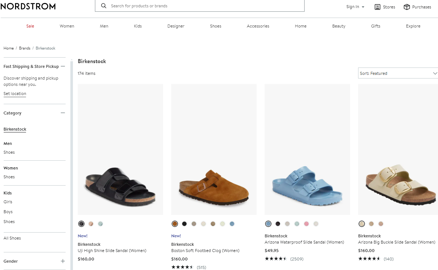This screenshot has height=270, width=438.
Task: Open the Shoes menu in navigation bar
Action: [x=216, y=26]
